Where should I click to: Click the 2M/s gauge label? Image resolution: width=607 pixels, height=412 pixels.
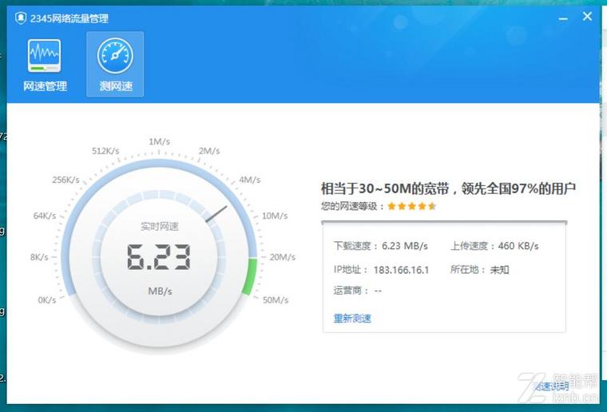click(x=209, y=150)
